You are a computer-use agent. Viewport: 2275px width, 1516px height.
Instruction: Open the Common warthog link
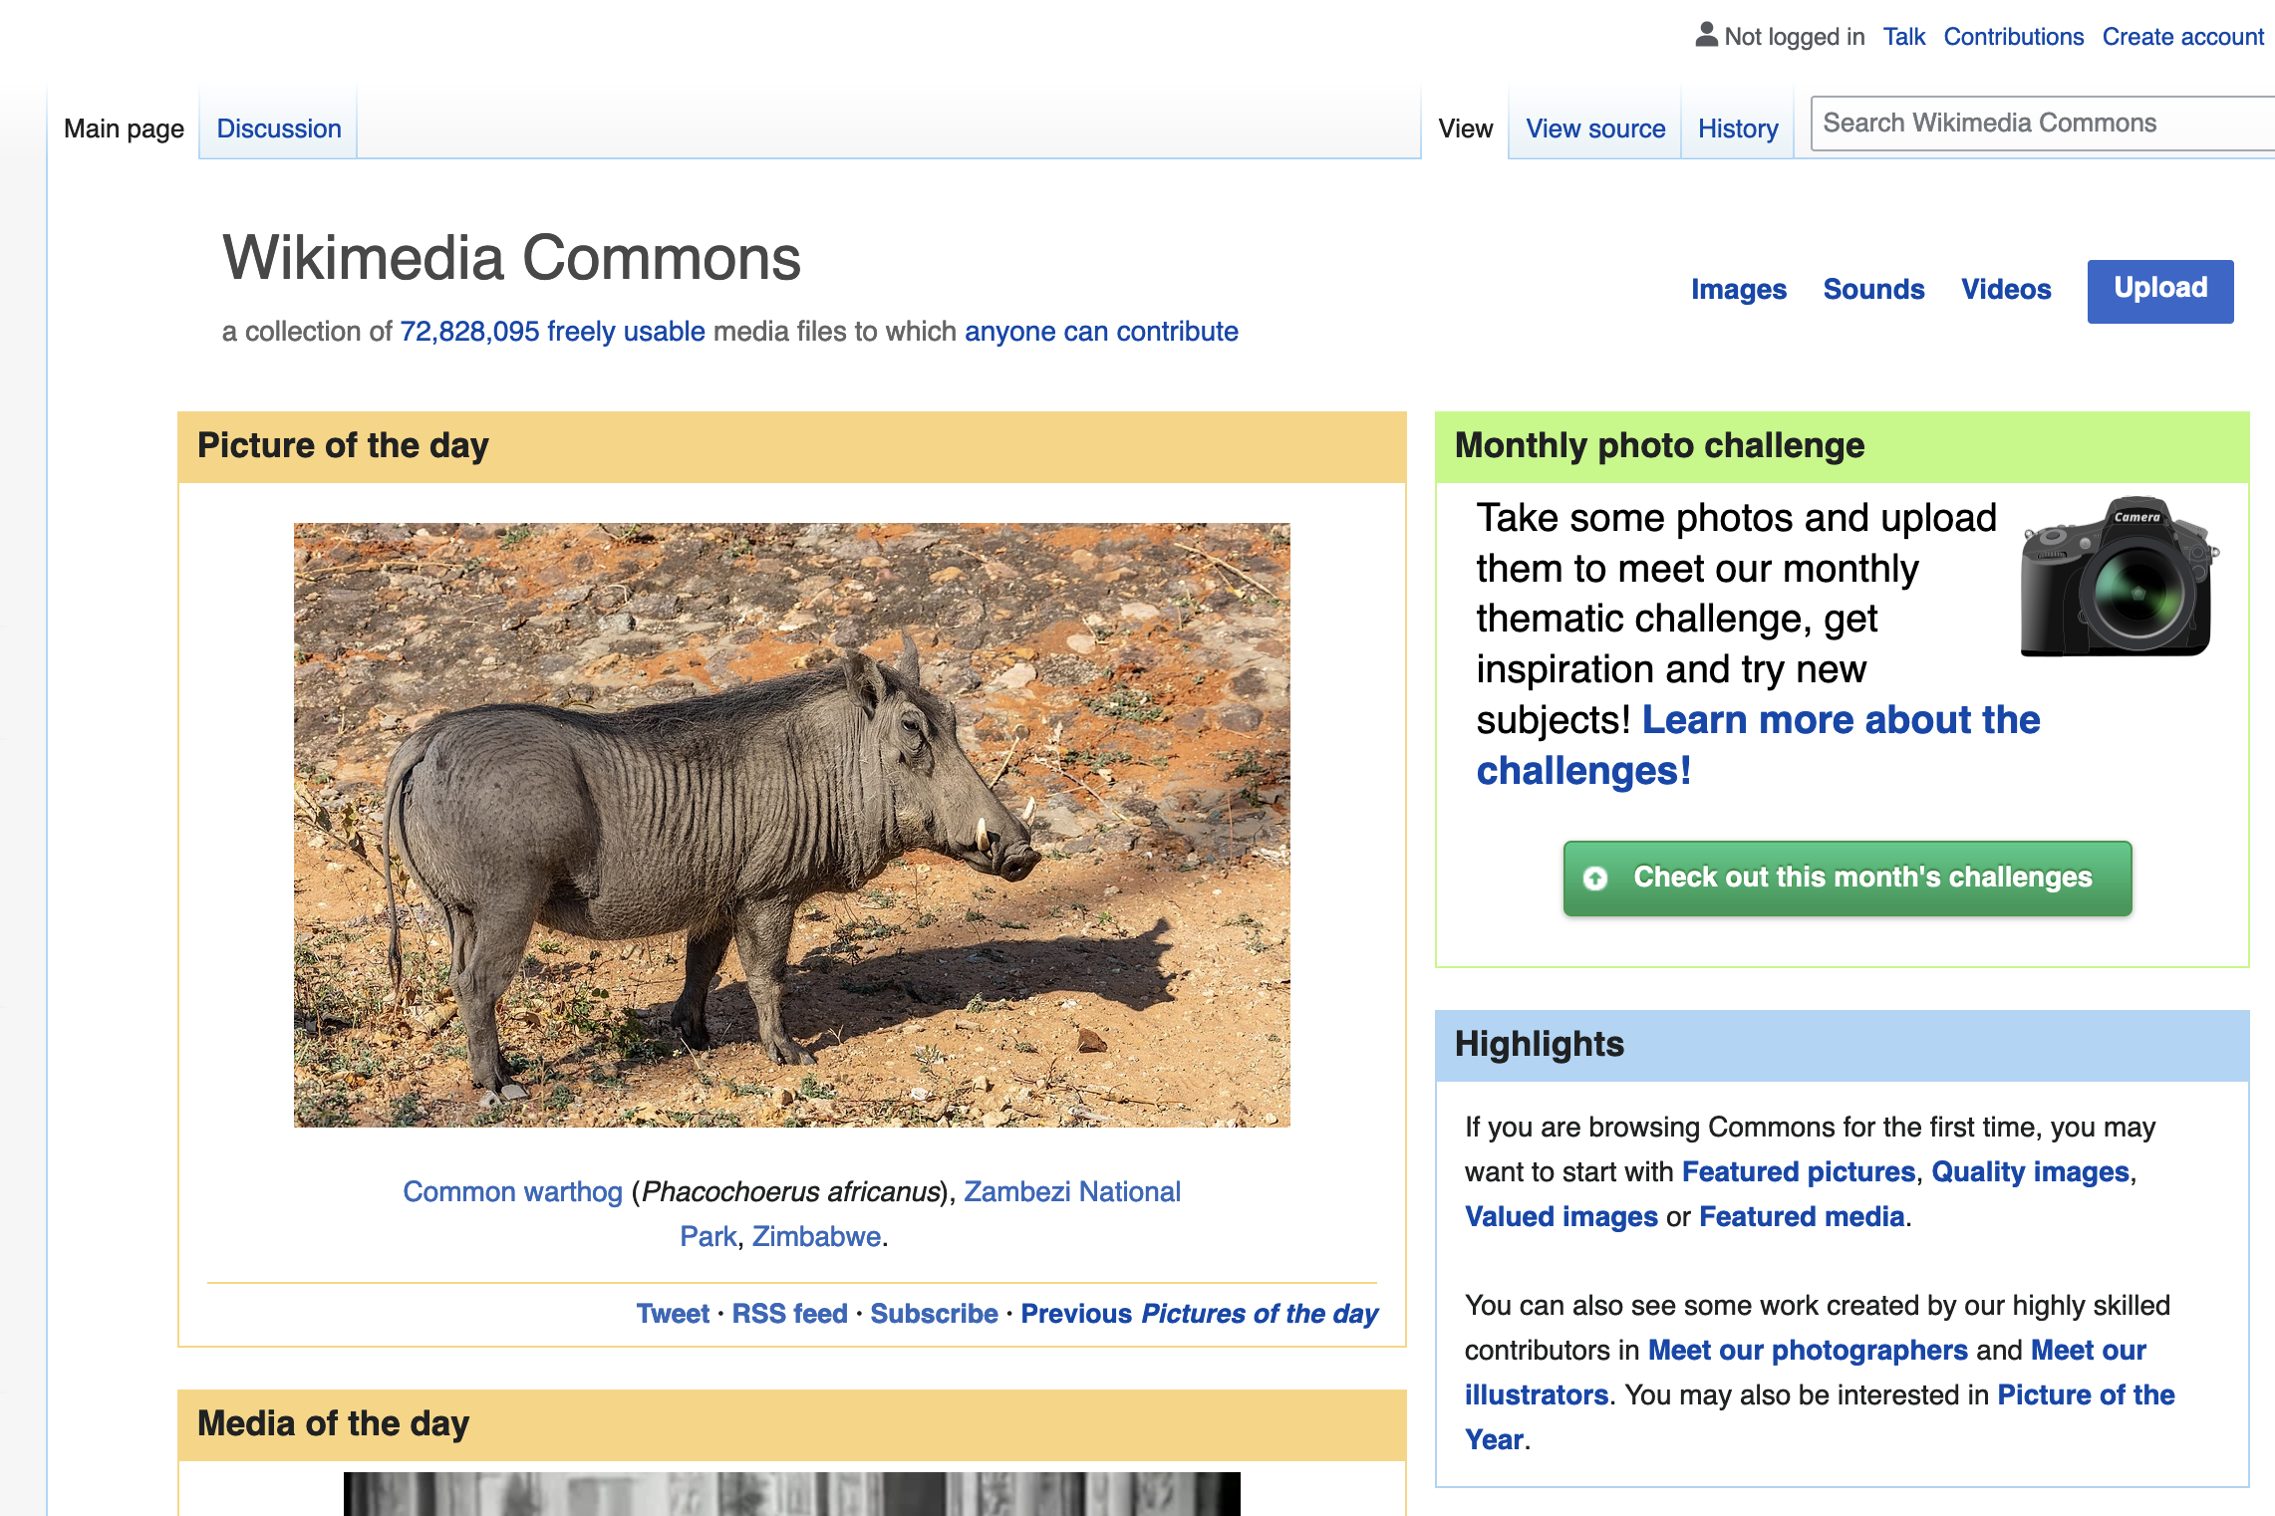coord(512,1191)
